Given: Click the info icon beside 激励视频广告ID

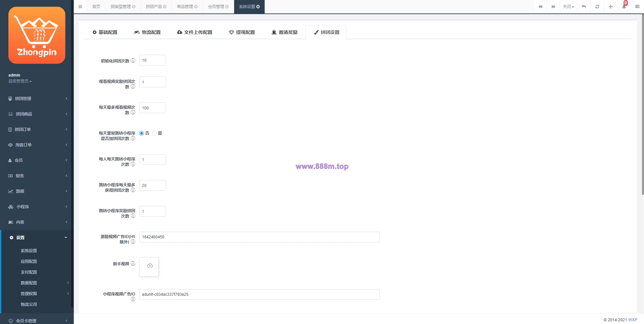Looking at the screenshot, I should point(133,242).
